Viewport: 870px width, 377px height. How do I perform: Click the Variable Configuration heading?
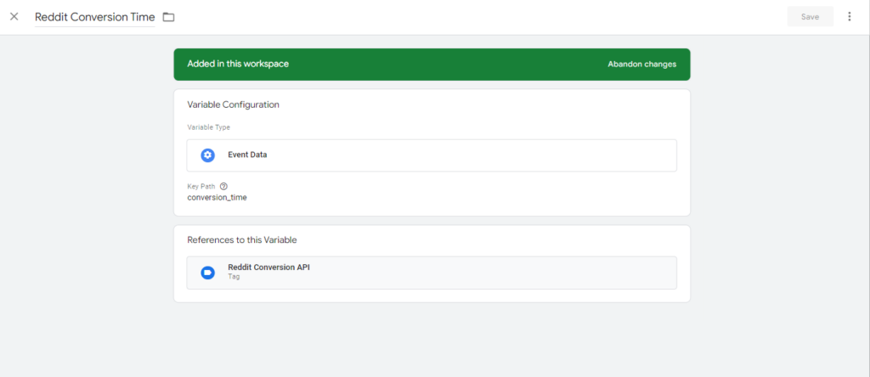tap(233, 104)
